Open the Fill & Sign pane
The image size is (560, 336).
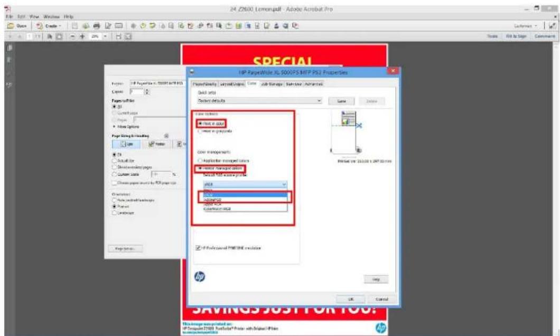516,36
